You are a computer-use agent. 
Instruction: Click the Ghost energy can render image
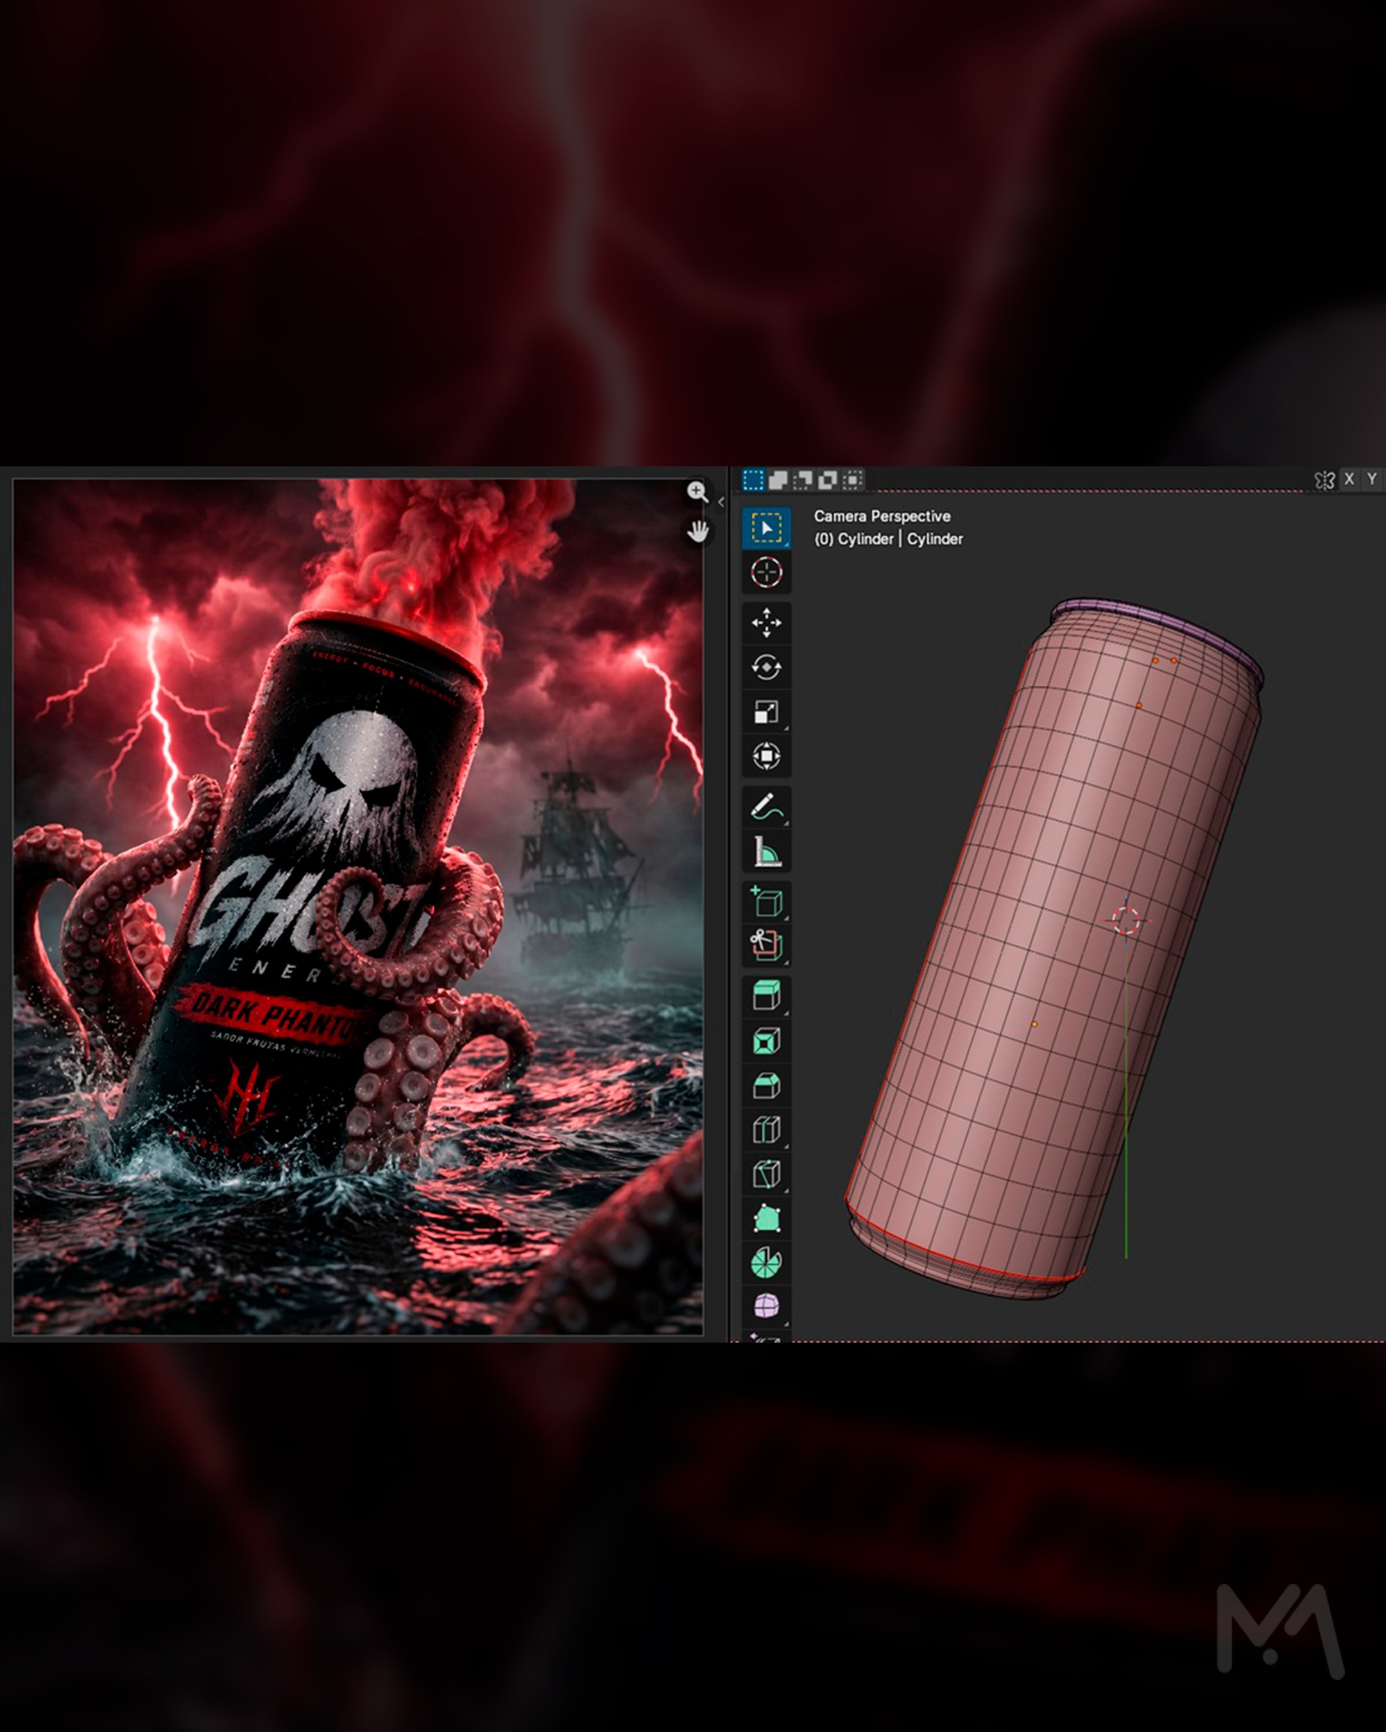click(358, 907)
